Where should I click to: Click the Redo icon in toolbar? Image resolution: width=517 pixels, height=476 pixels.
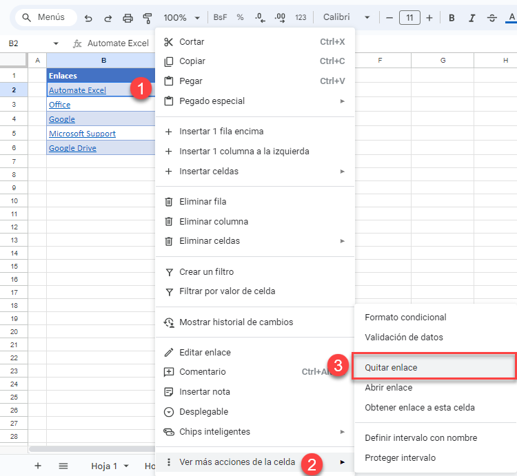click(x=108, y=18)
